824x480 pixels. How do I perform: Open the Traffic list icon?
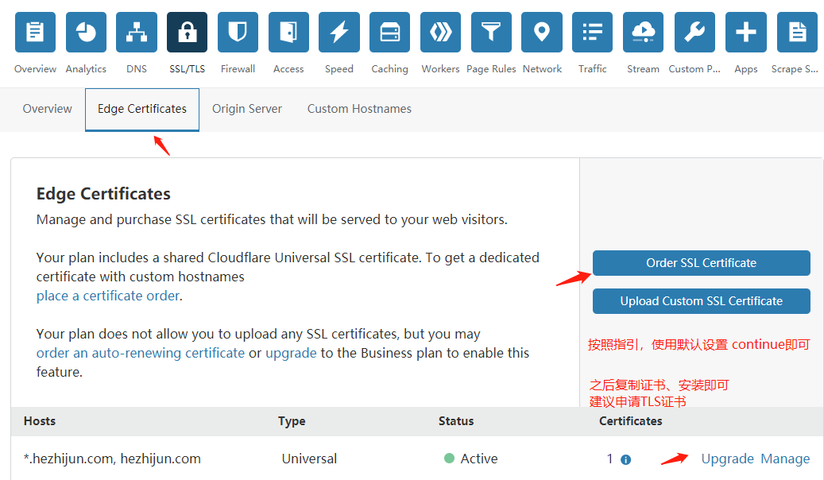click(x=593, y=33)
